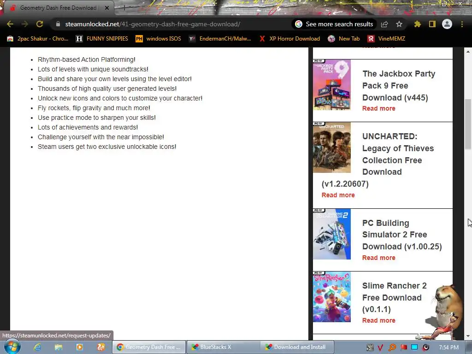This screenshot has height=354, width=472.
Task: Click See more search results chip
Action: click(334, 24)
